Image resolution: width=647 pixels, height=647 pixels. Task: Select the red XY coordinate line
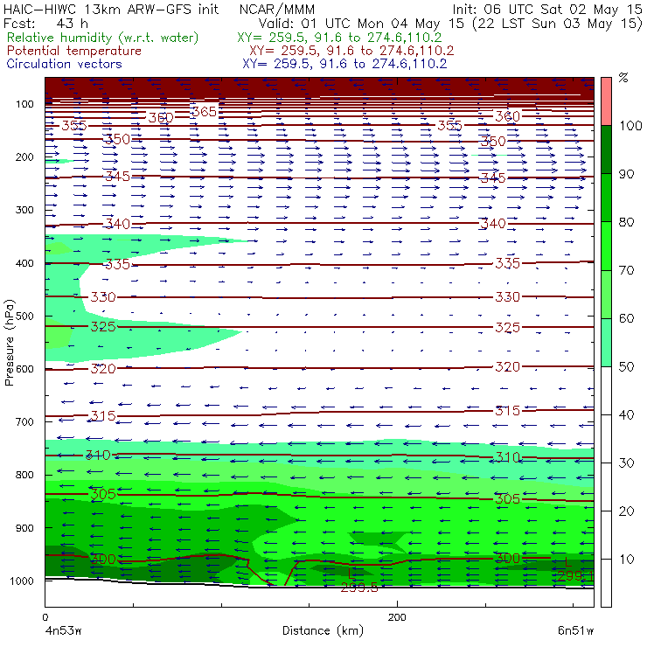[x=351, y=51]
